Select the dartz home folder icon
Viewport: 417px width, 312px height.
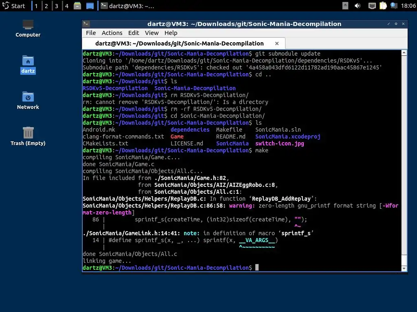[x=28, y=65]
